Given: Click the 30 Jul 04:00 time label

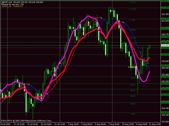Looking at the screenshot, I should coord(46,124).
